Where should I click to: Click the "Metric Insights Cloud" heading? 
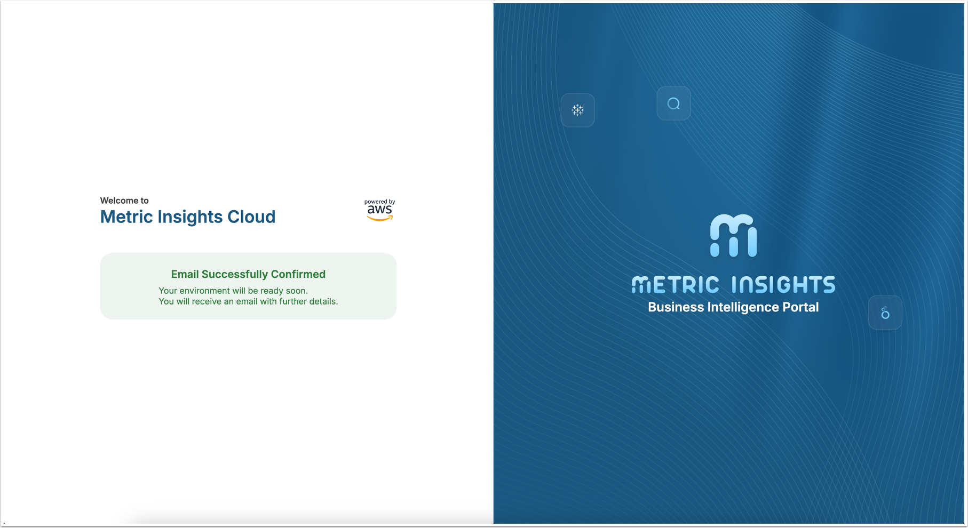point(188,217)
